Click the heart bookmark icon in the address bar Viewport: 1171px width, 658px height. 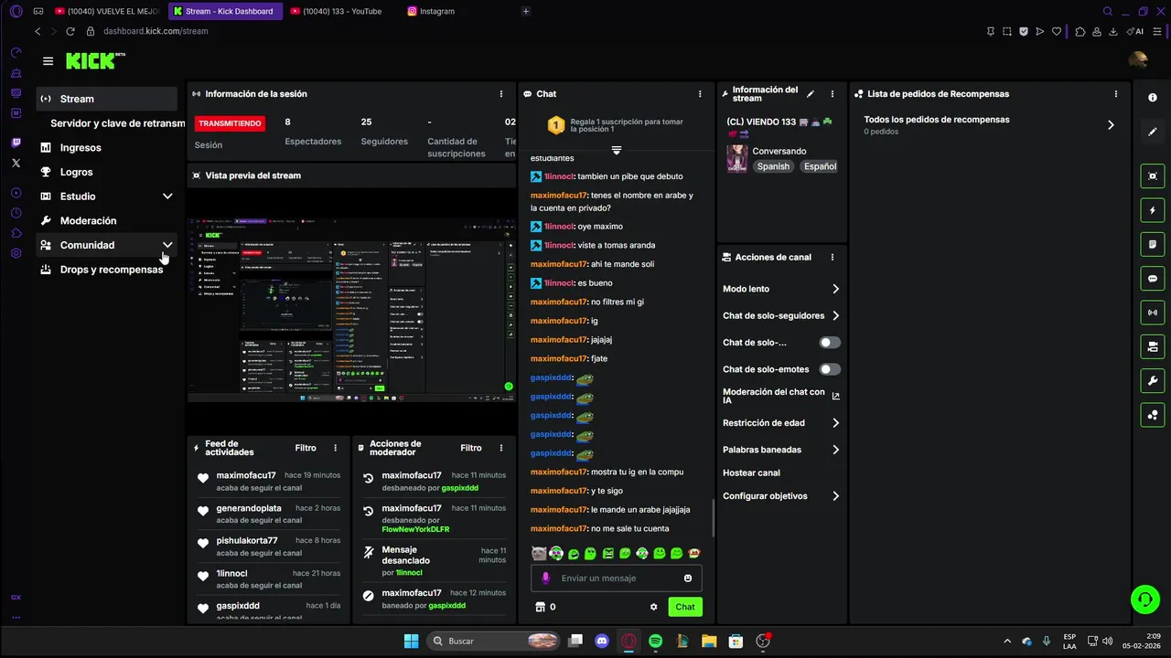tap(1057, 31)
